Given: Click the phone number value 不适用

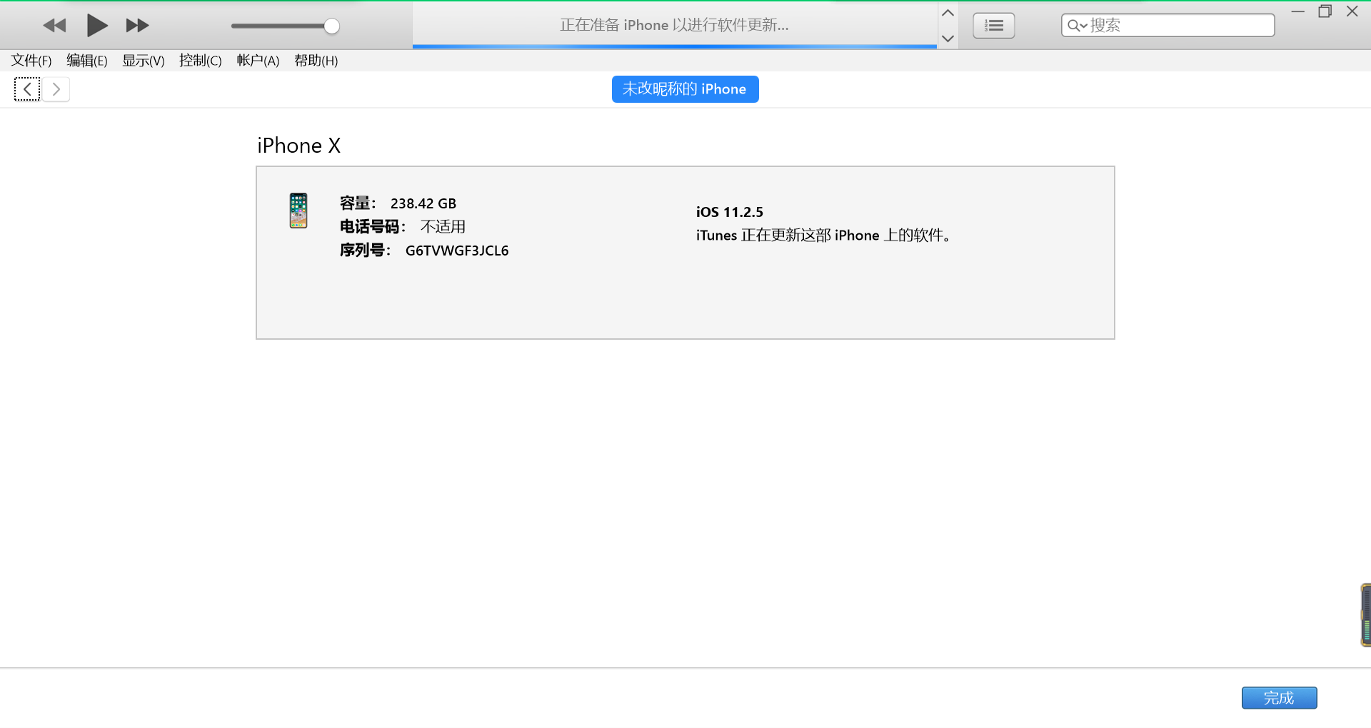Looking at the screenshot, I should (x=443, y=227).
